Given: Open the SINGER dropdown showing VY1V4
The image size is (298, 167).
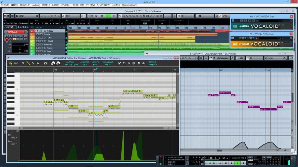Looking at the screenshot, I should tap(152, 65).
